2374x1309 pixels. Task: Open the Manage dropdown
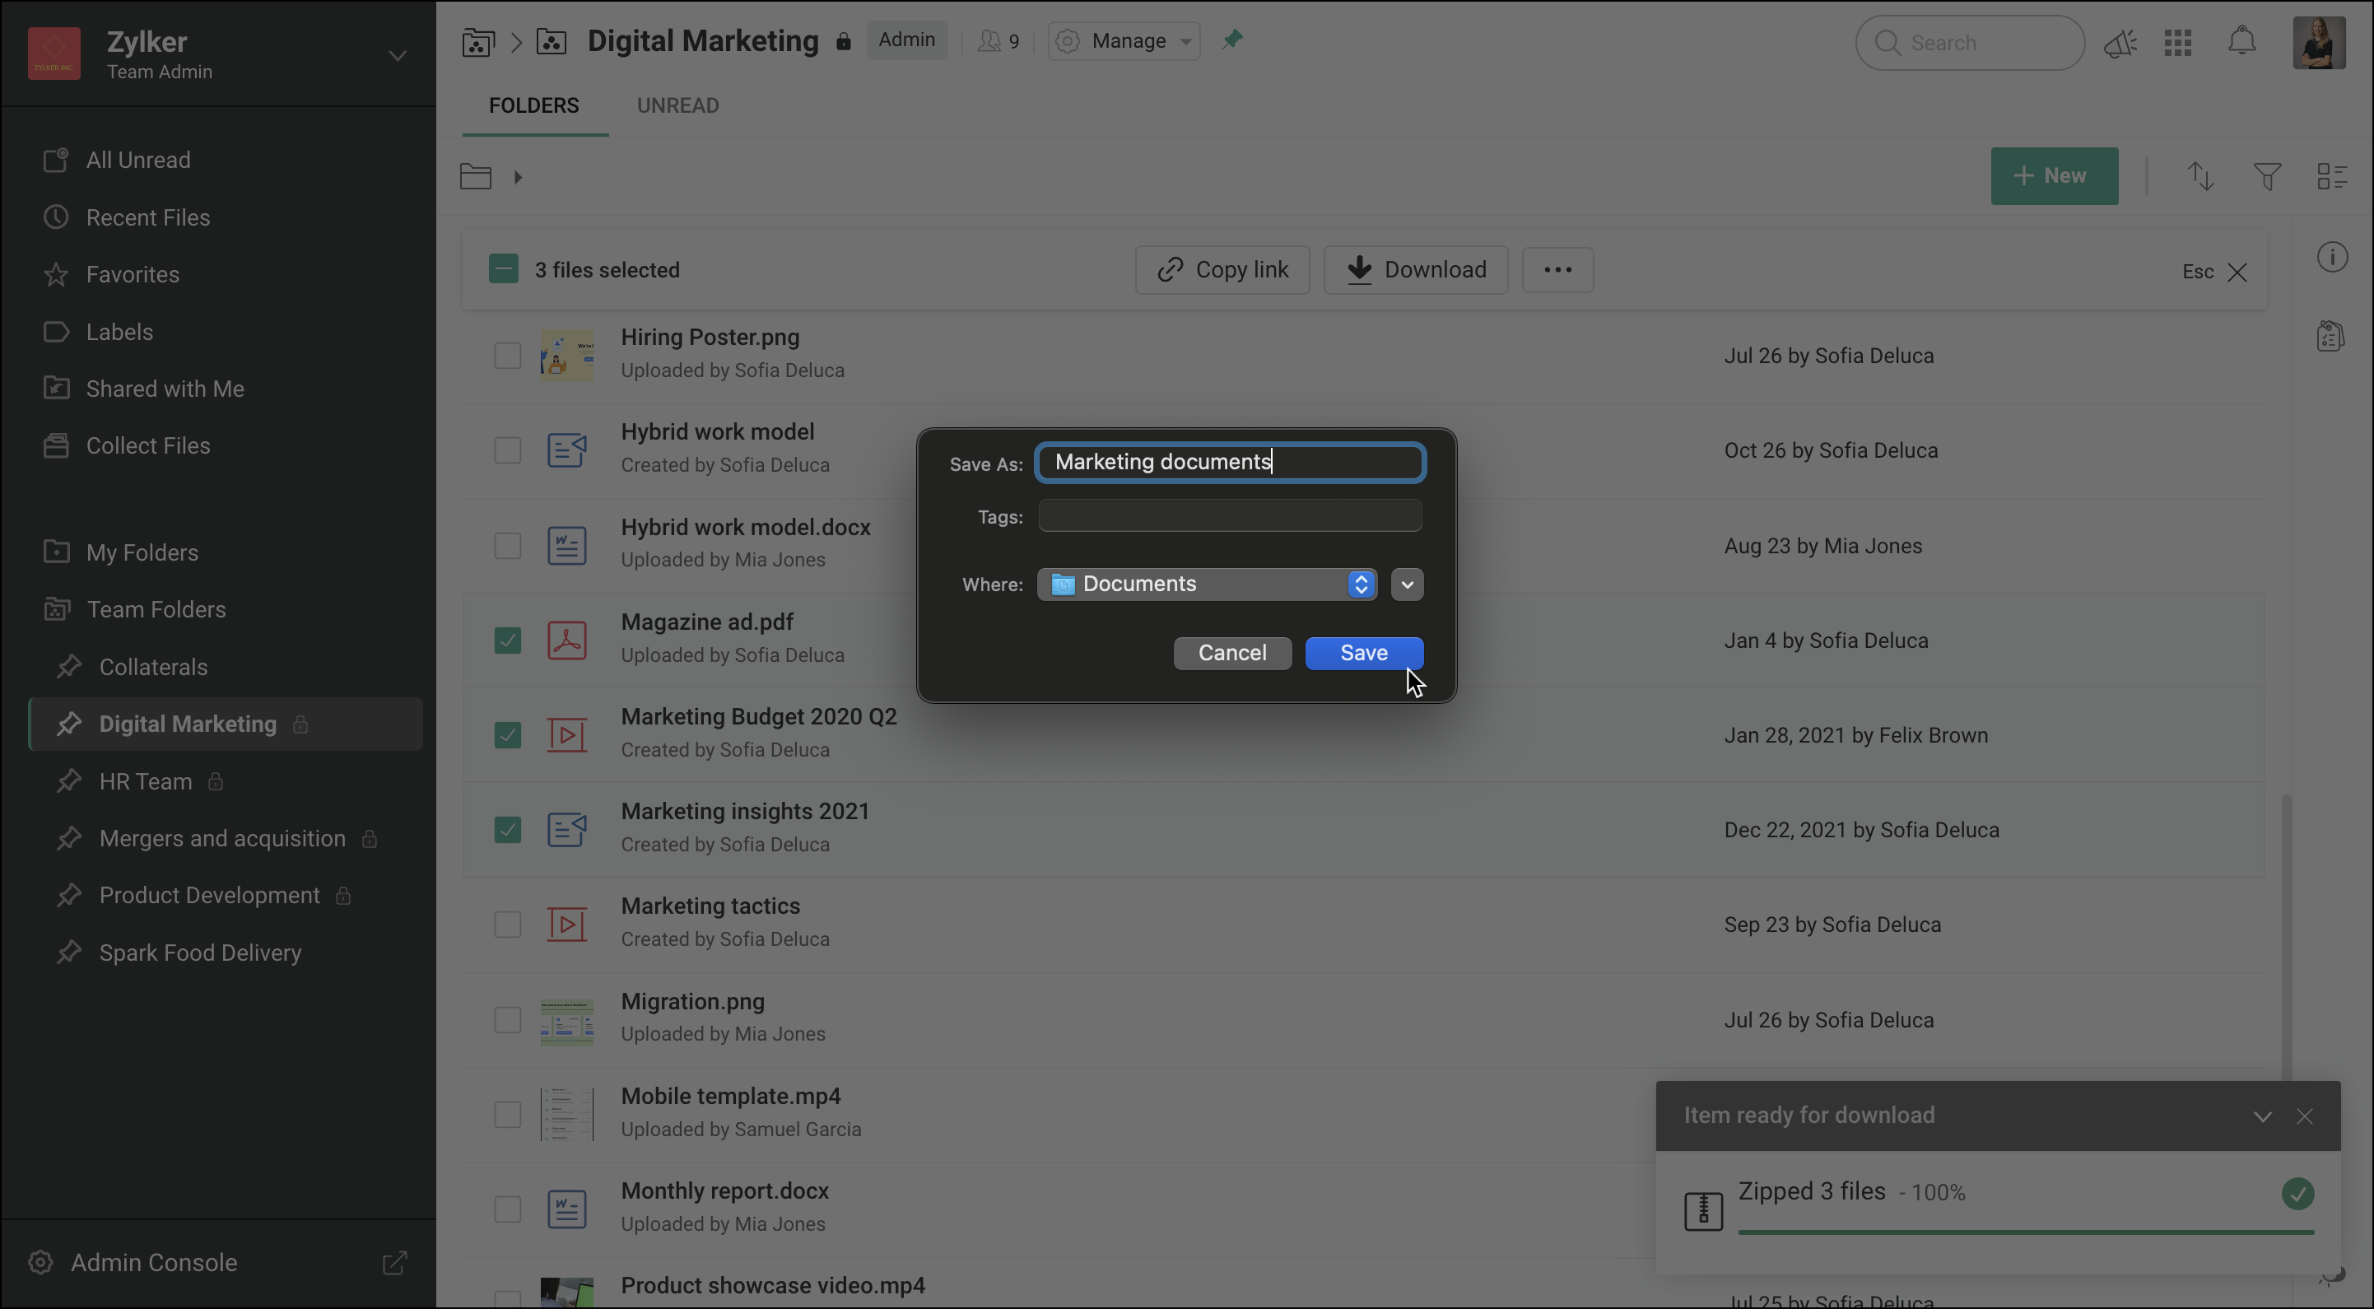[x=1124, y=41]
